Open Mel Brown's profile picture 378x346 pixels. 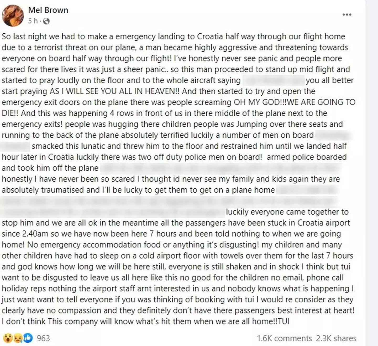tap(13, 16)
